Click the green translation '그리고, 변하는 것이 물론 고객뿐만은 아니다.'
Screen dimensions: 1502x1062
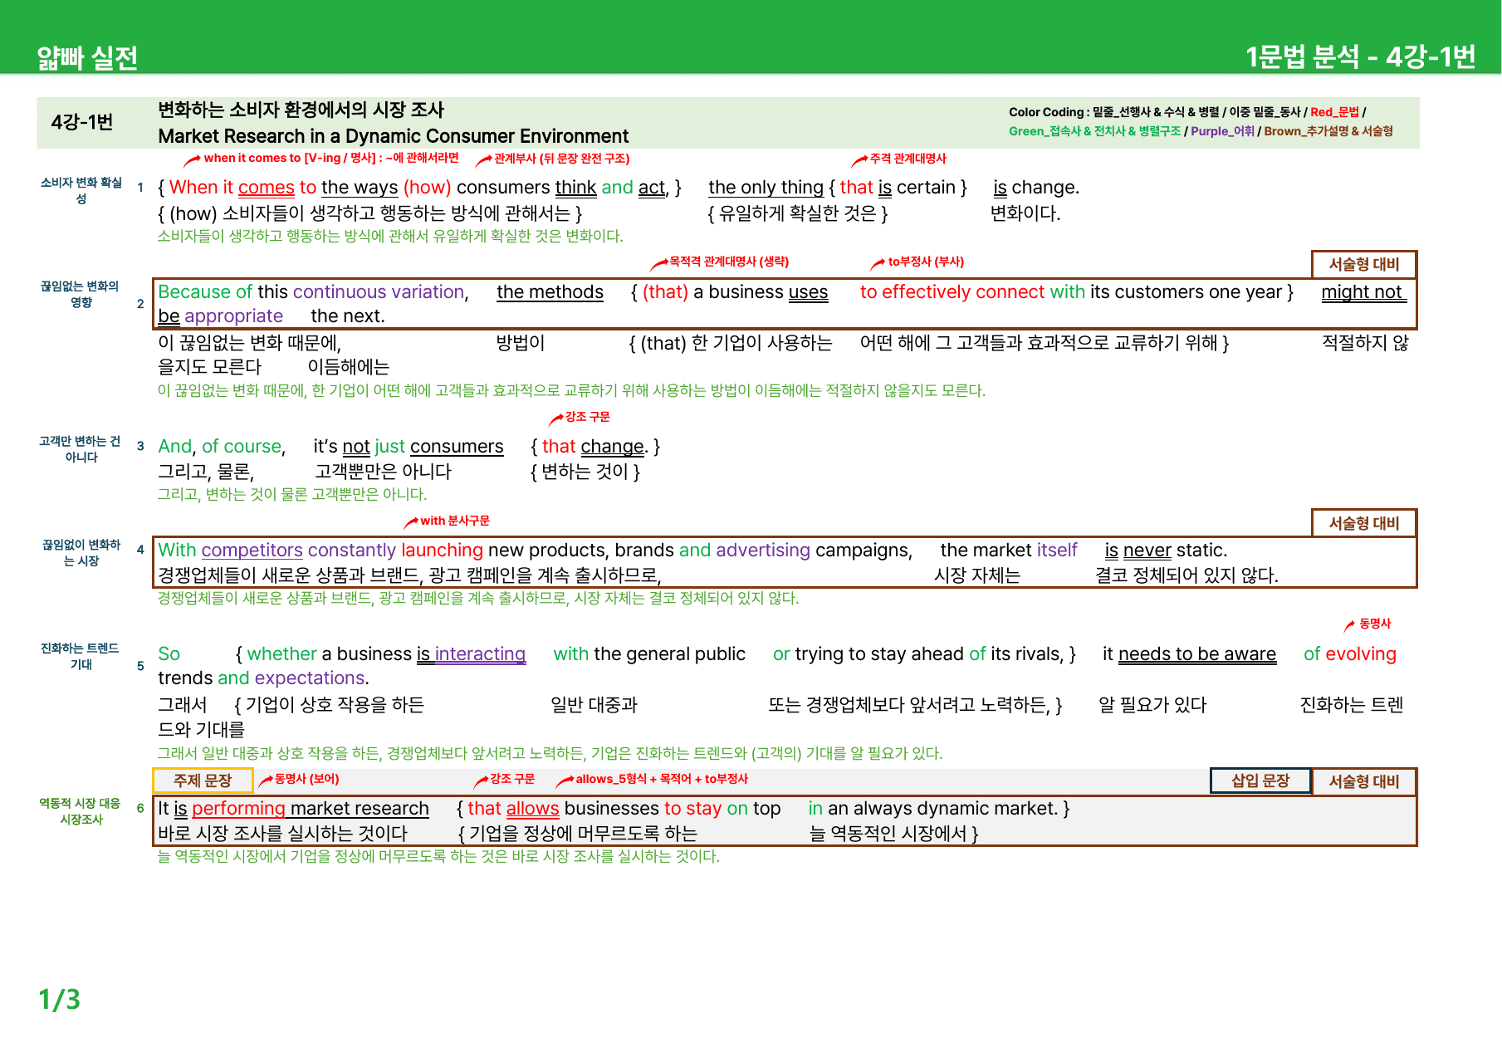[292, 494]
